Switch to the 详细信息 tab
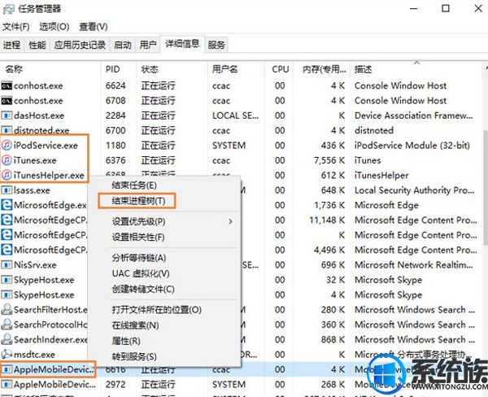 pyautogui.click(x=182, y=44)
